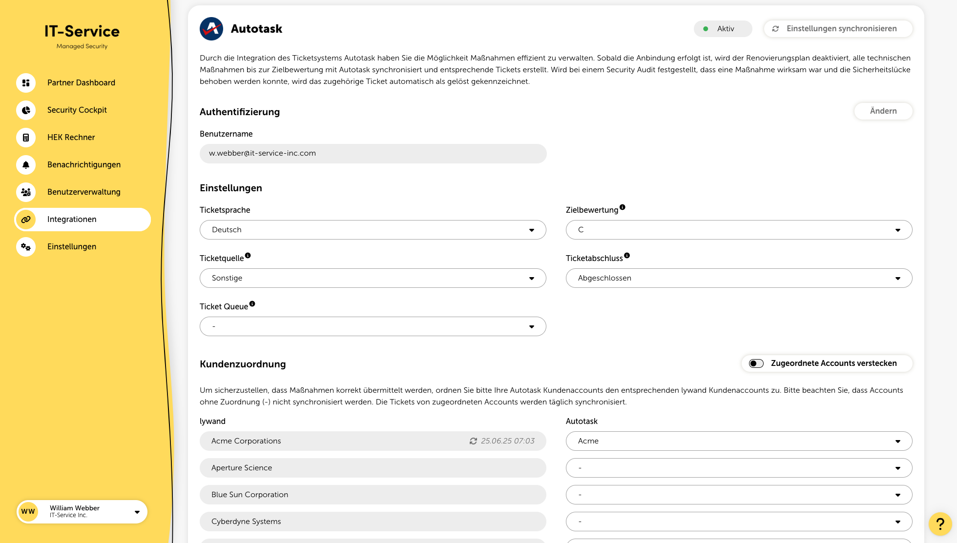Click the info icon beside Ticketquelle

[x=248, y=256]
